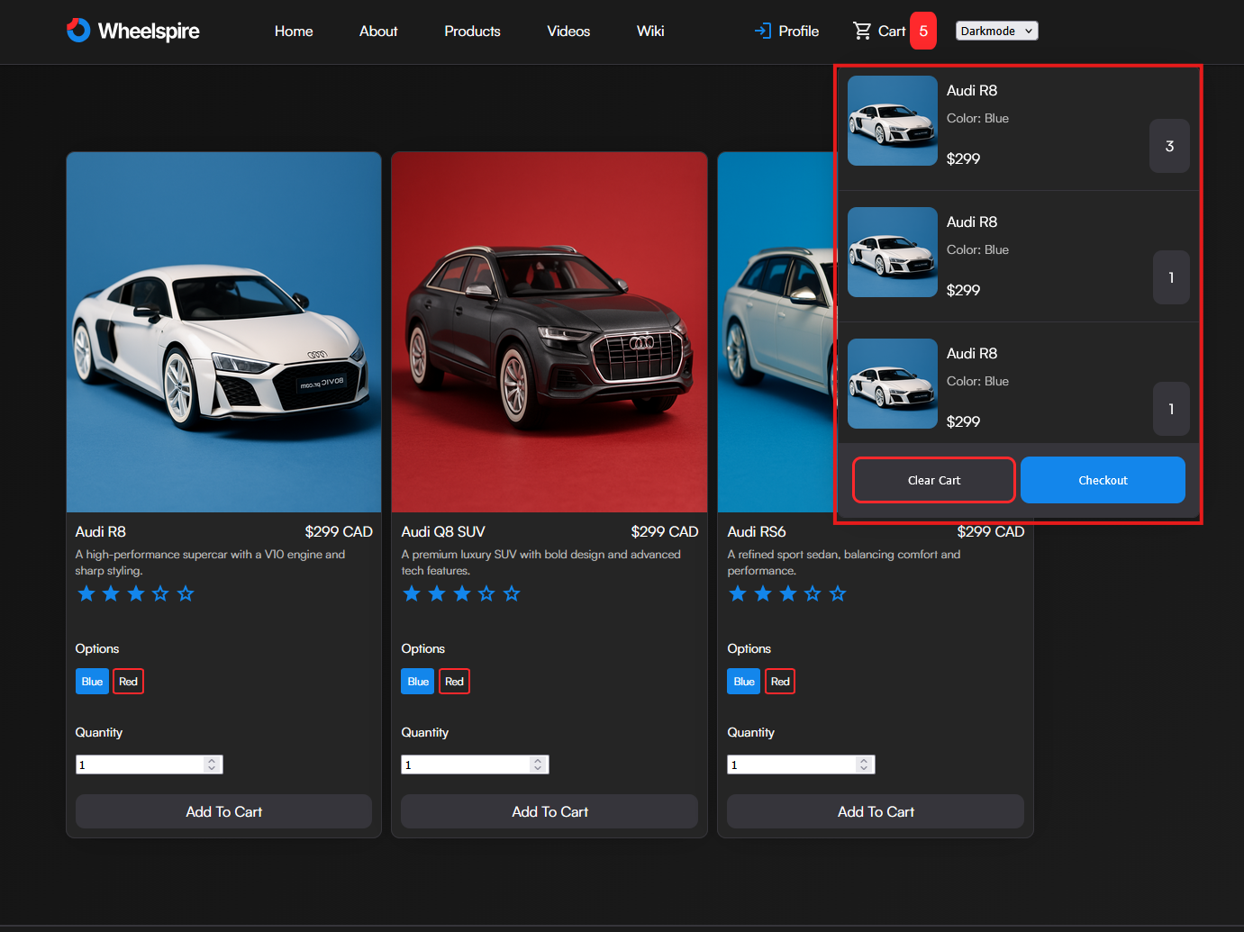Navigate to the Wiki page
1244x932 pixels.
650,31
